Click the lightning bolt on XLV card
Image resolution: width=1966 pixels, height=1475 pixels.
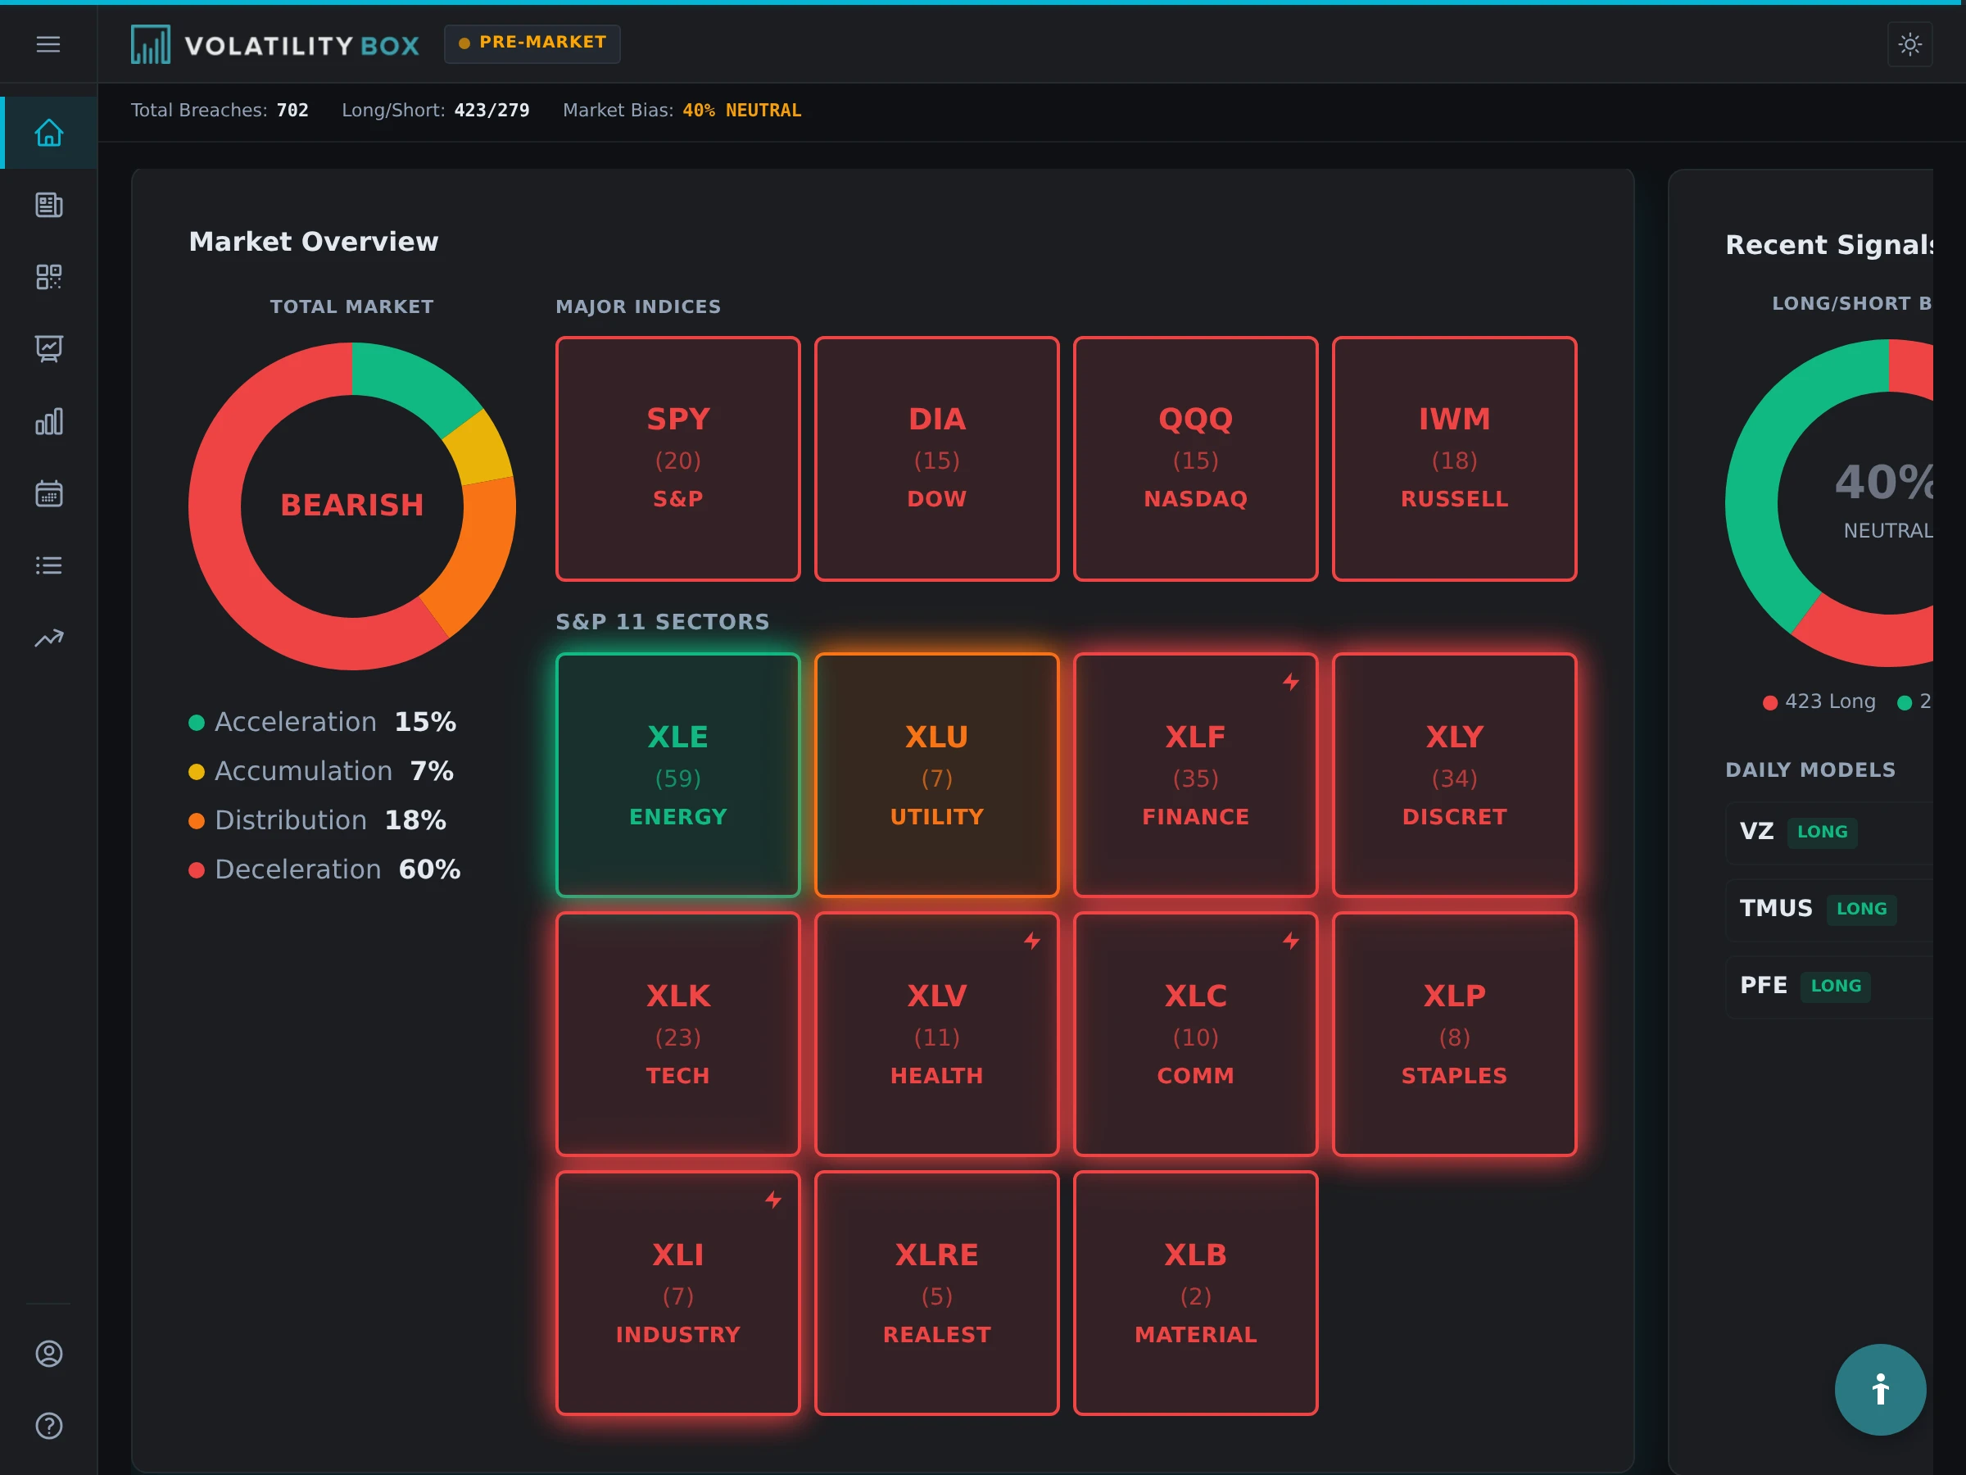point(1032,941)
